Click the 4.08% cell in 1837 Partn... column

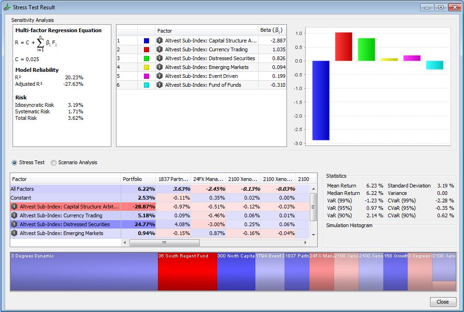coord(173,224)
